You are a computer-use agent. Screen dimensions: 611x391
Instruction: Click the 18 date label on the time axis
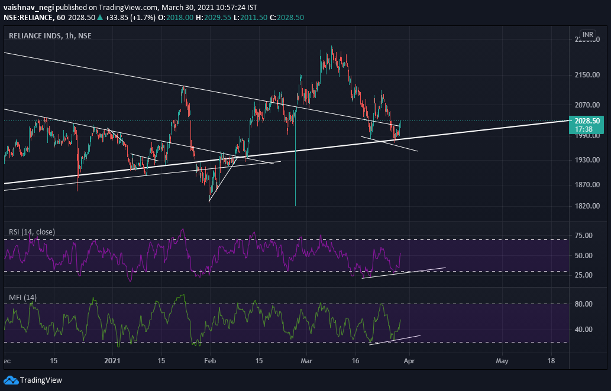pos(551,361)
